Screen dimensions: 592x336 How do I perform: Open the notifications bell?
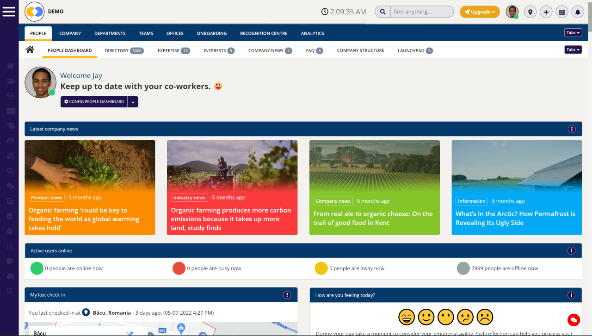click(577, 12)
